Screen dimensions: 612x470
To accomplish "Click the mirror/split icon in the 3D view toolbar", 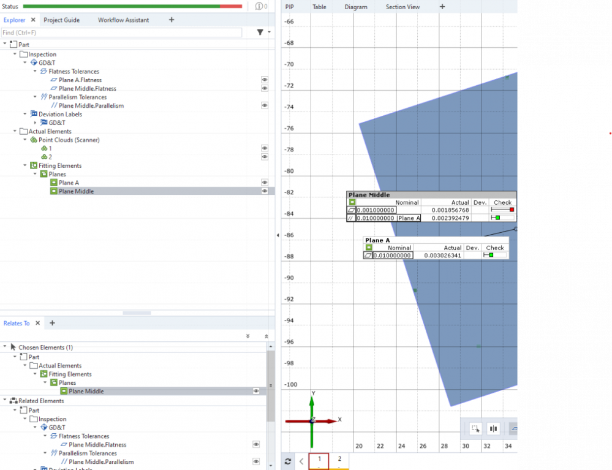I will coord(493,428).
